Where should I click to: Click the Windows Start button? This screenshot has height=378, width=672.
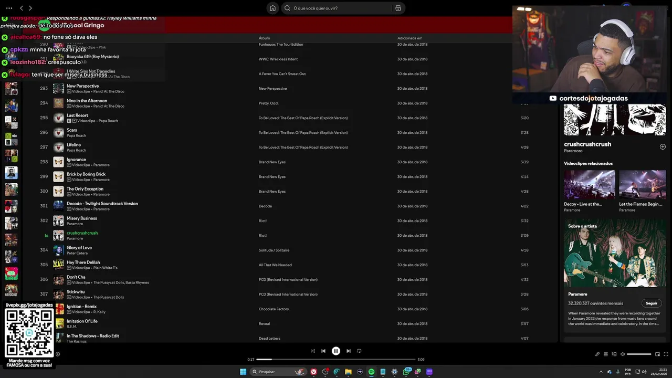(243, 372)
